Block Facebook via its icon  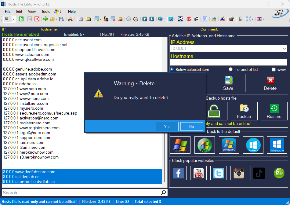(178, 173)
